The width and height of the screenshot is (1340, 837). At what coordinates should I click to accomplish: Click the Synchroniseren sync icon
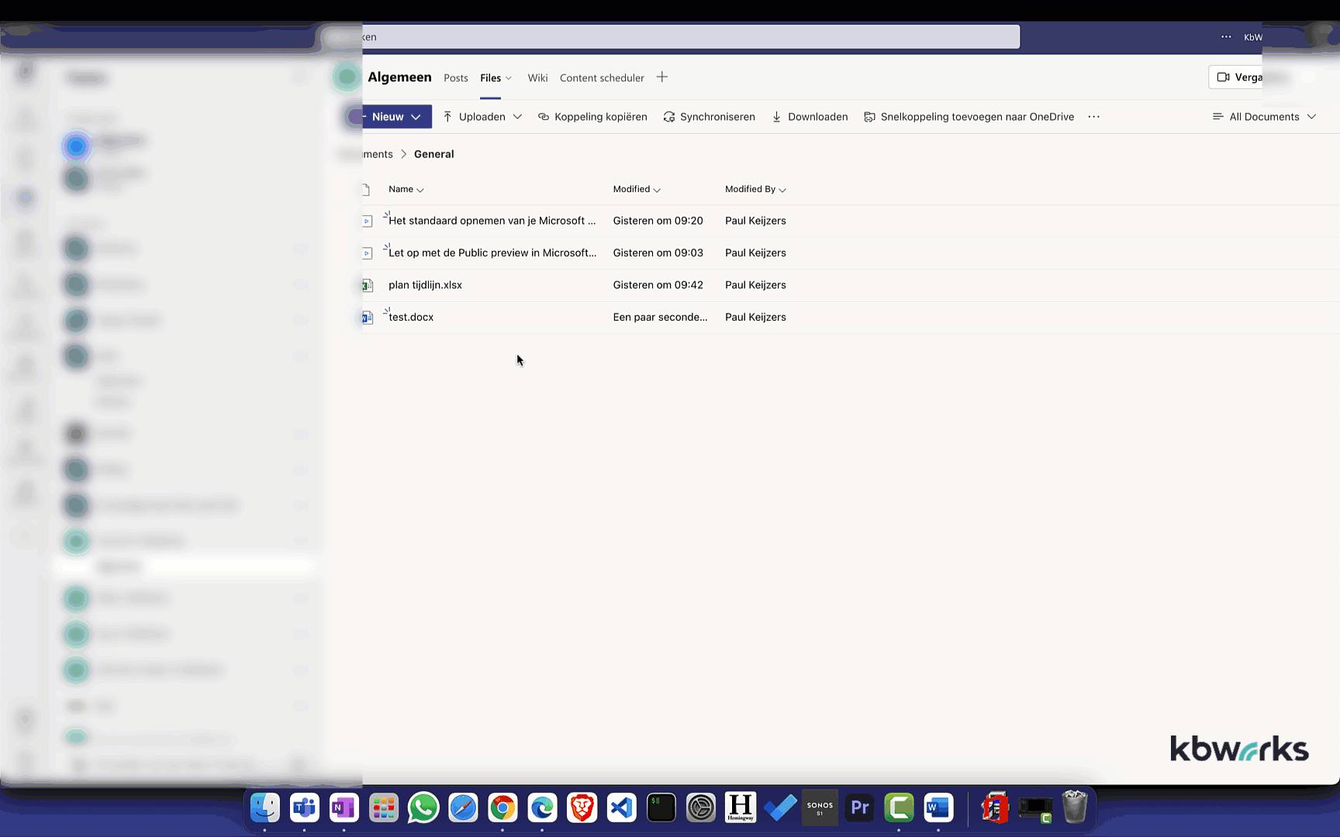coord(669,116)
